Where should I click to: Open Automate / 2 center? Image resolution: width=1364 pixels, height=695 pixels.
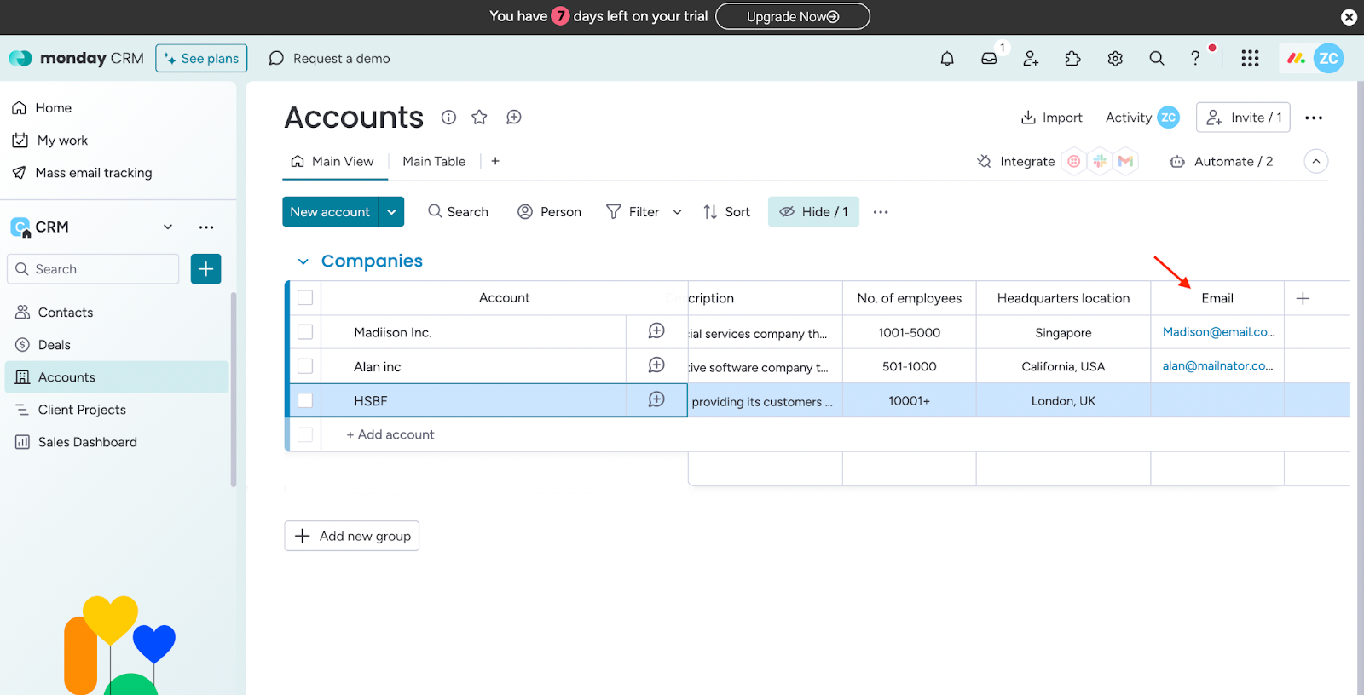[x=1221, y=161]
